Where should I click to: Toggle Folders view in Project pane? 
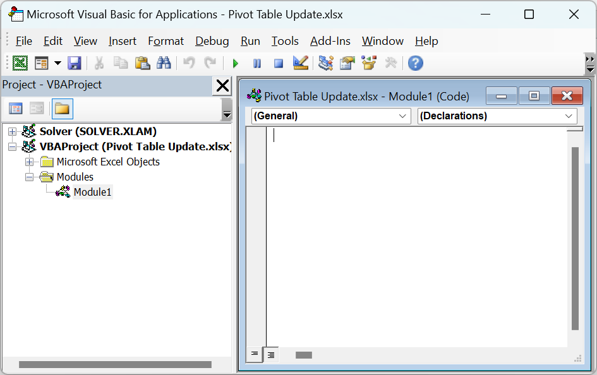tap(62, 109)
